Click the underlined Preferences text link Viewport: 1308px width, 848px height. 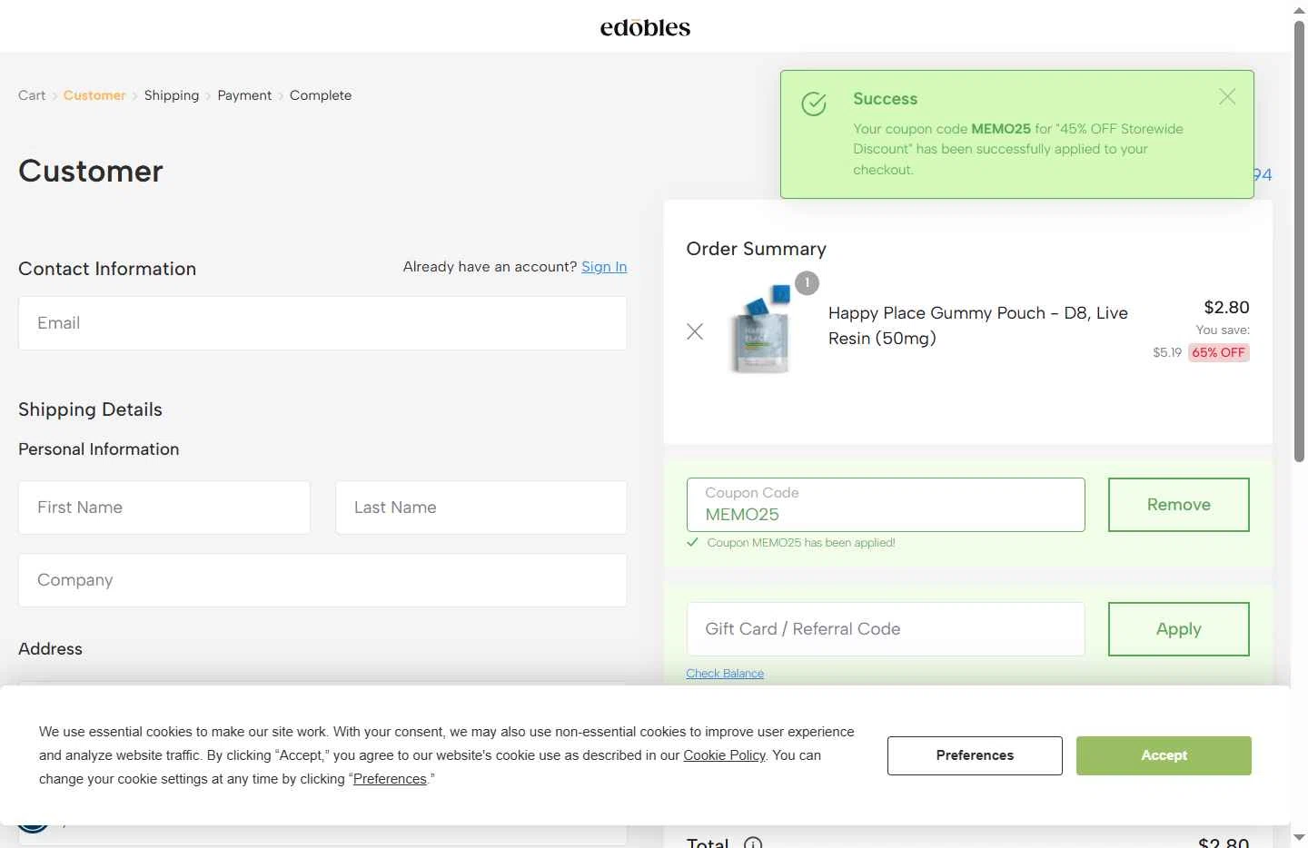coord(390,779)
